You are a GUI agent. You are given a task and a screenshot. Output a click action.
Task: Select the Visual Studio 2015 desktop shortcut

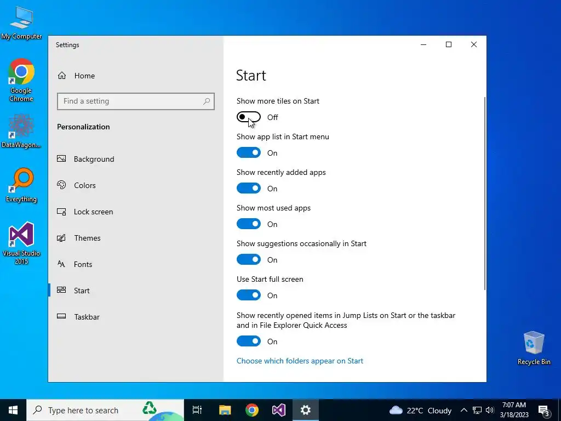tap(21, 243)
